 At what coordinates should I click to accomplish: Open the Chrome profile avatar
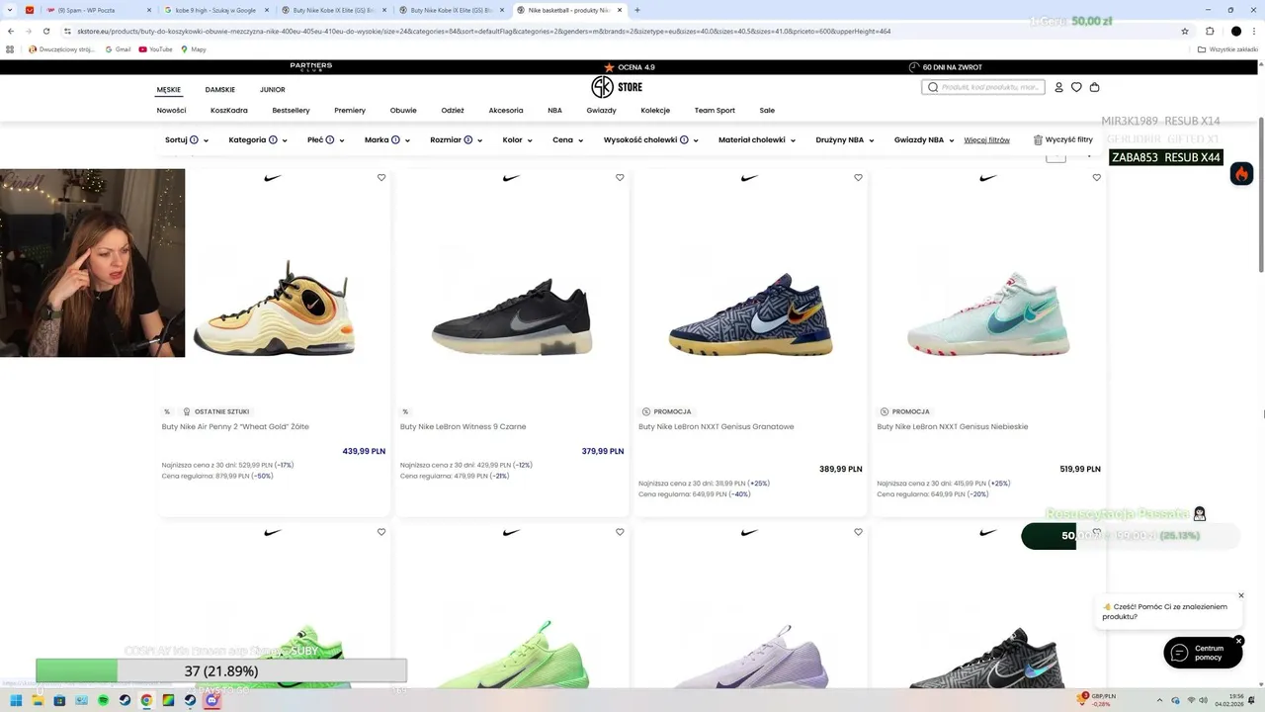click(1235, 31)
